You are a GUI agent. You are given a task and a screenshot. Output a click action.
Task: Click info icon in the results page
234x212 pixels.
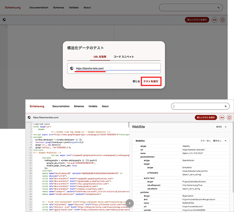pyautogui.click(x=229, y=117)
